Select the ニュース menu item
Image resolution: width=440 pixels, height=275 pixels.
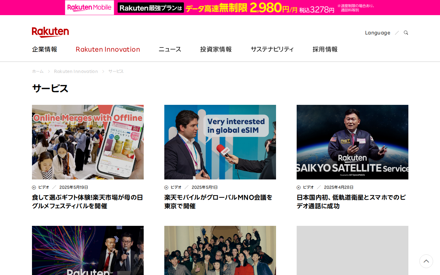click(x=170, y=49)
